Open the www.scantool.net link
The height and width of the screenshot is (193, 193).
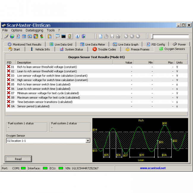[x=153, y=168]
